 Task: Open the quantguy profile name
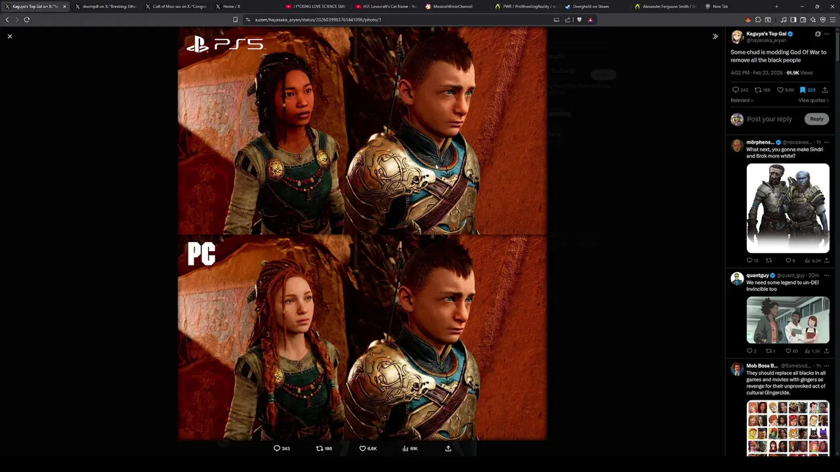click(757, 275)
